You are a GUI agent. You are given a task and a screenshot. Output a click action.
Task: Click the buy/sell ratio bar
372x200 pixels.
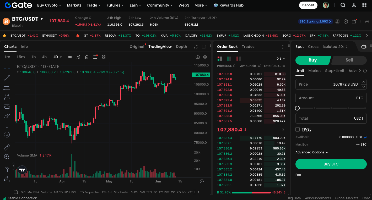[x=251, y=192]
